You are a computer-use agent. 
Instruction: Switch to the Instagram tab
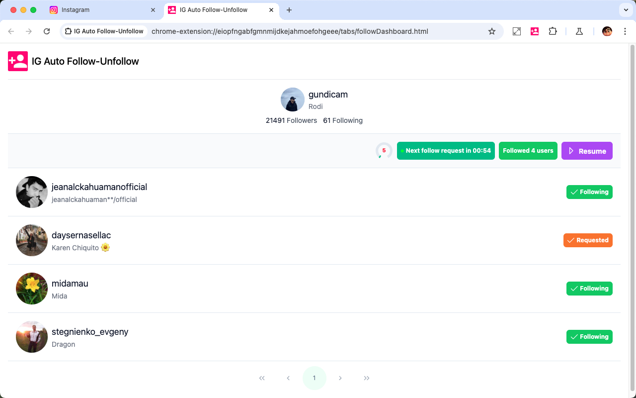point(103,10)
